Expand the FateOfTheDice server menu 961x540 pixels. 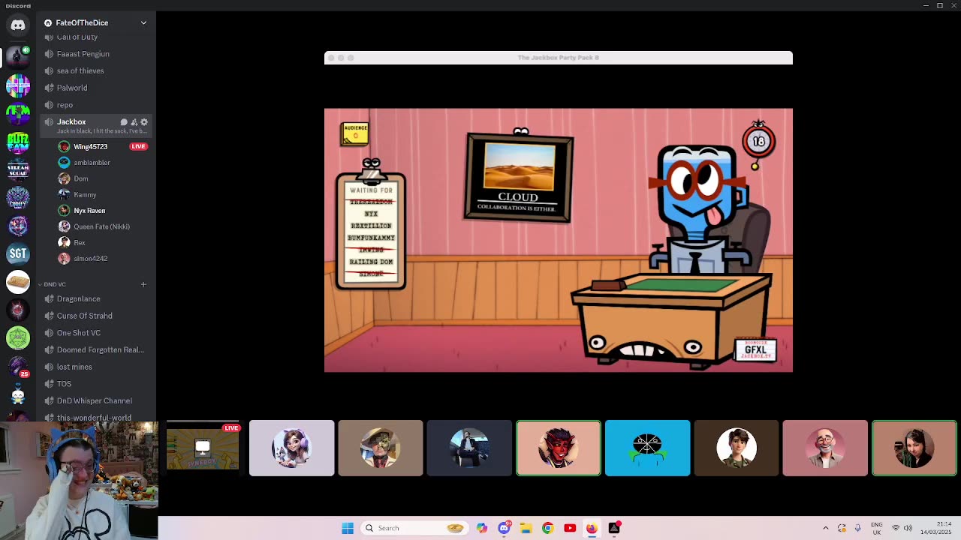[143, 23]
